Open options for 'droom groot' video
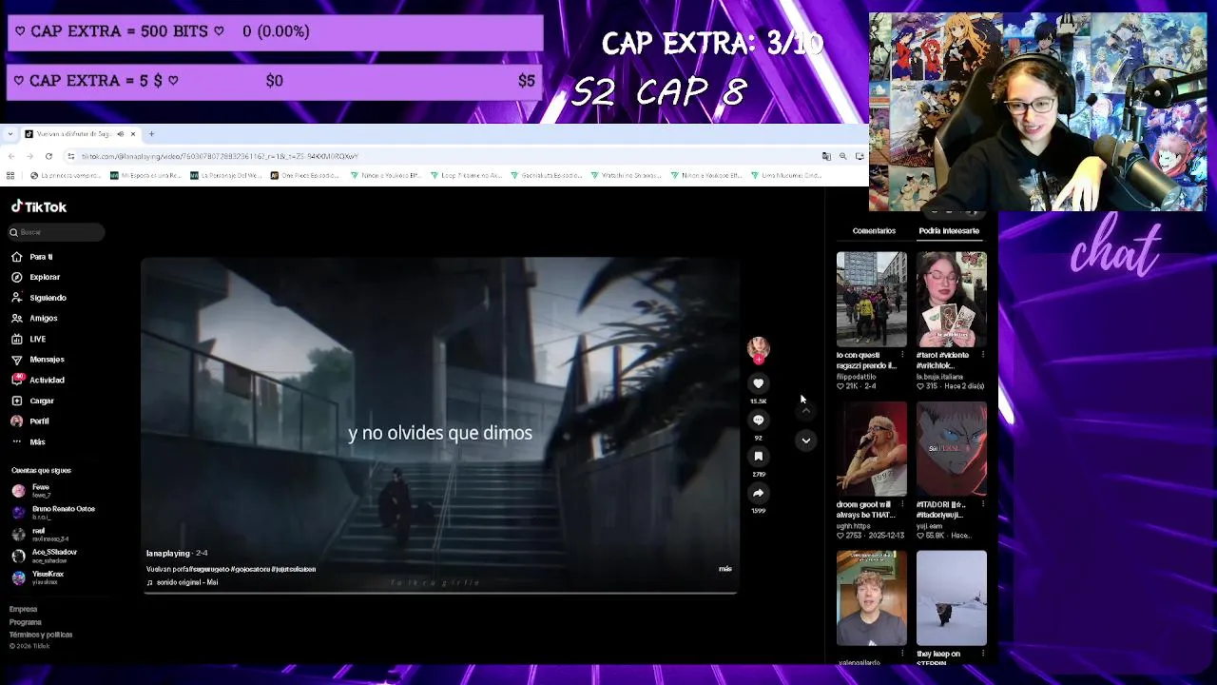The image size is (1217, 685). pos(902,504)
